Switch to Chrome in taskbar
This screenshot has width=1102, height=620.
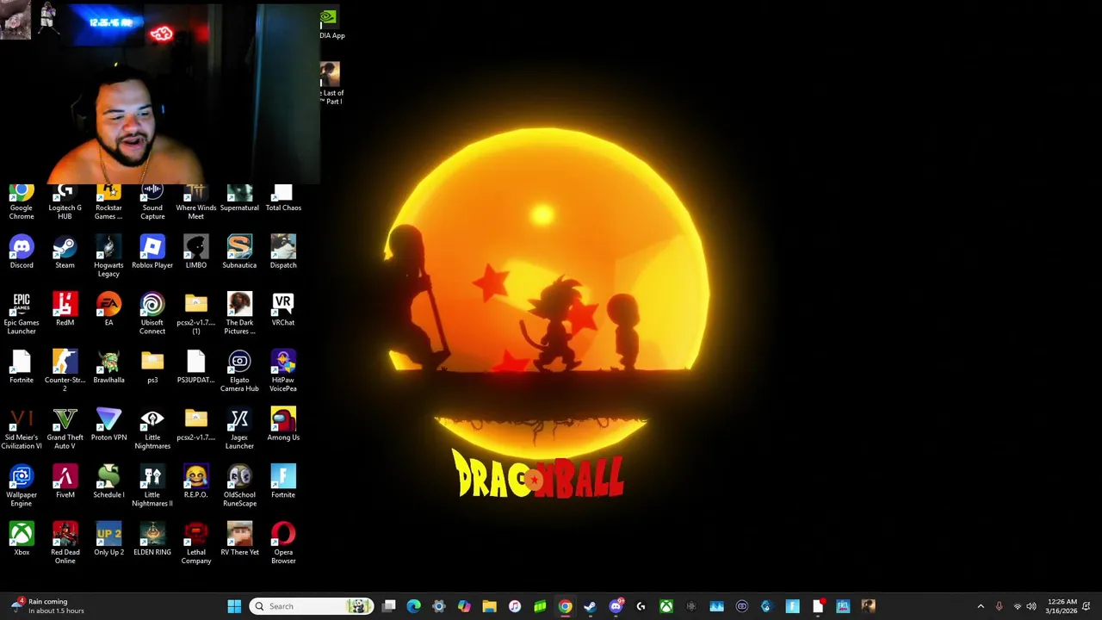[565, 606]
